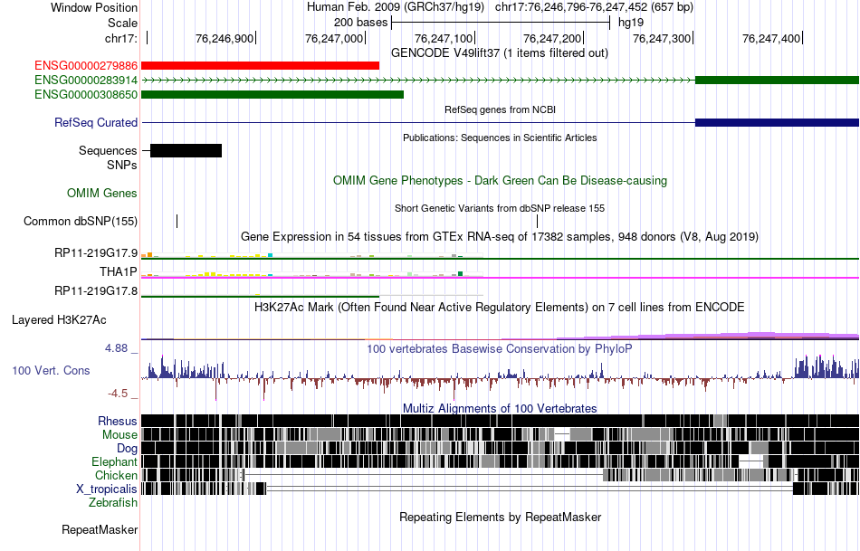Viewport: 860px width, 551px height.
Task: Open the ENSG00000283914 gene label
Action: click(x=86, y=80)
